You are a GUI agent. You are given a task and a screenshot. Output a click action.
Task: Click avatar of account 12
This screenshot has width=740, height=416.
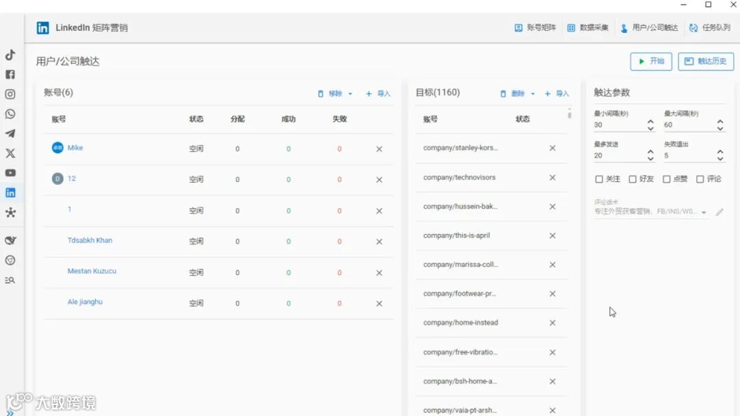(58, 179)
